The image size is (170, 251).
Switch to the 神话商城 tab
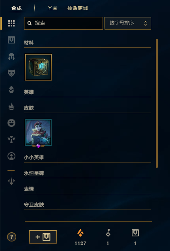[x=77, y=8]
